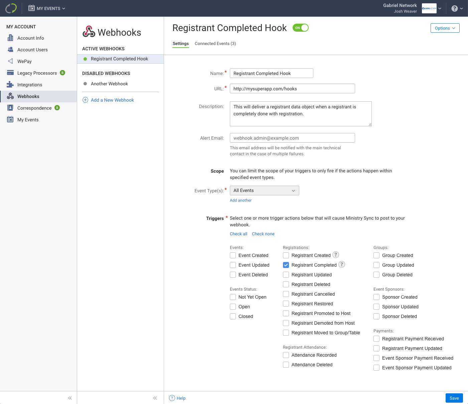The height and width of the screenshot is (404, 468).
Task: Collapse the Webhooks list panel
Action: click(x=155, y=398)
